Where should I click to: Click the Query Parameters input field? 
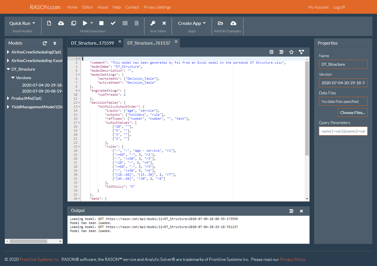tap(343, 131)
